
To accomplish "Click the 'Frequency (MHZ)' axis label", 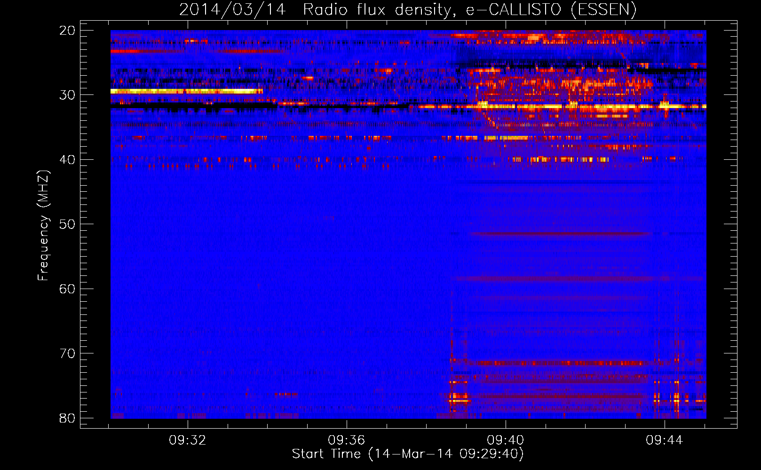I will tap(43, 226).
